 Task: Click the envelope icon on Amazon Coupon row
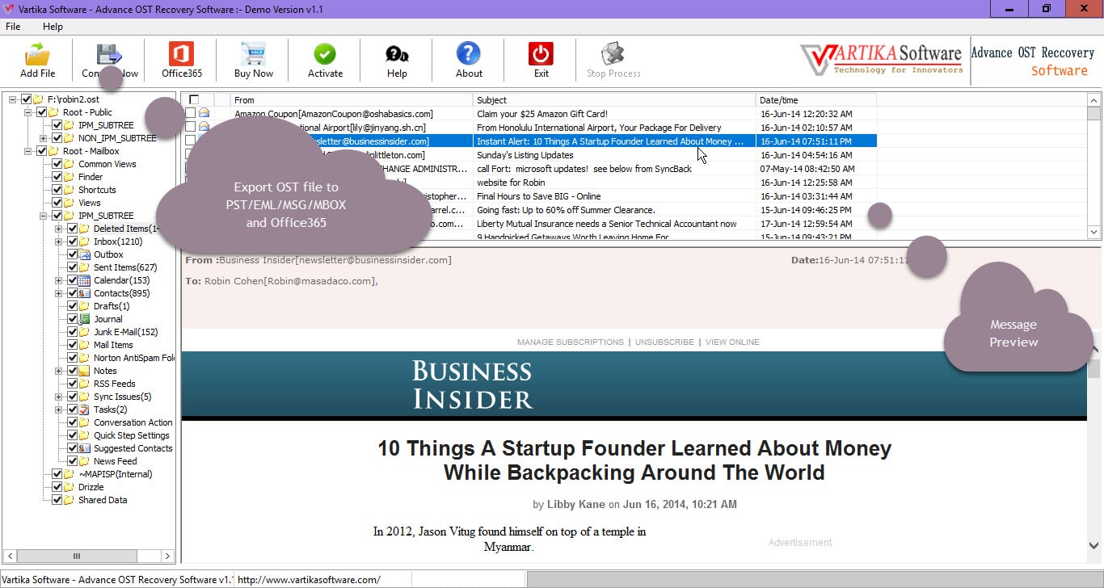pyautogui.click(x=204, y=114)
